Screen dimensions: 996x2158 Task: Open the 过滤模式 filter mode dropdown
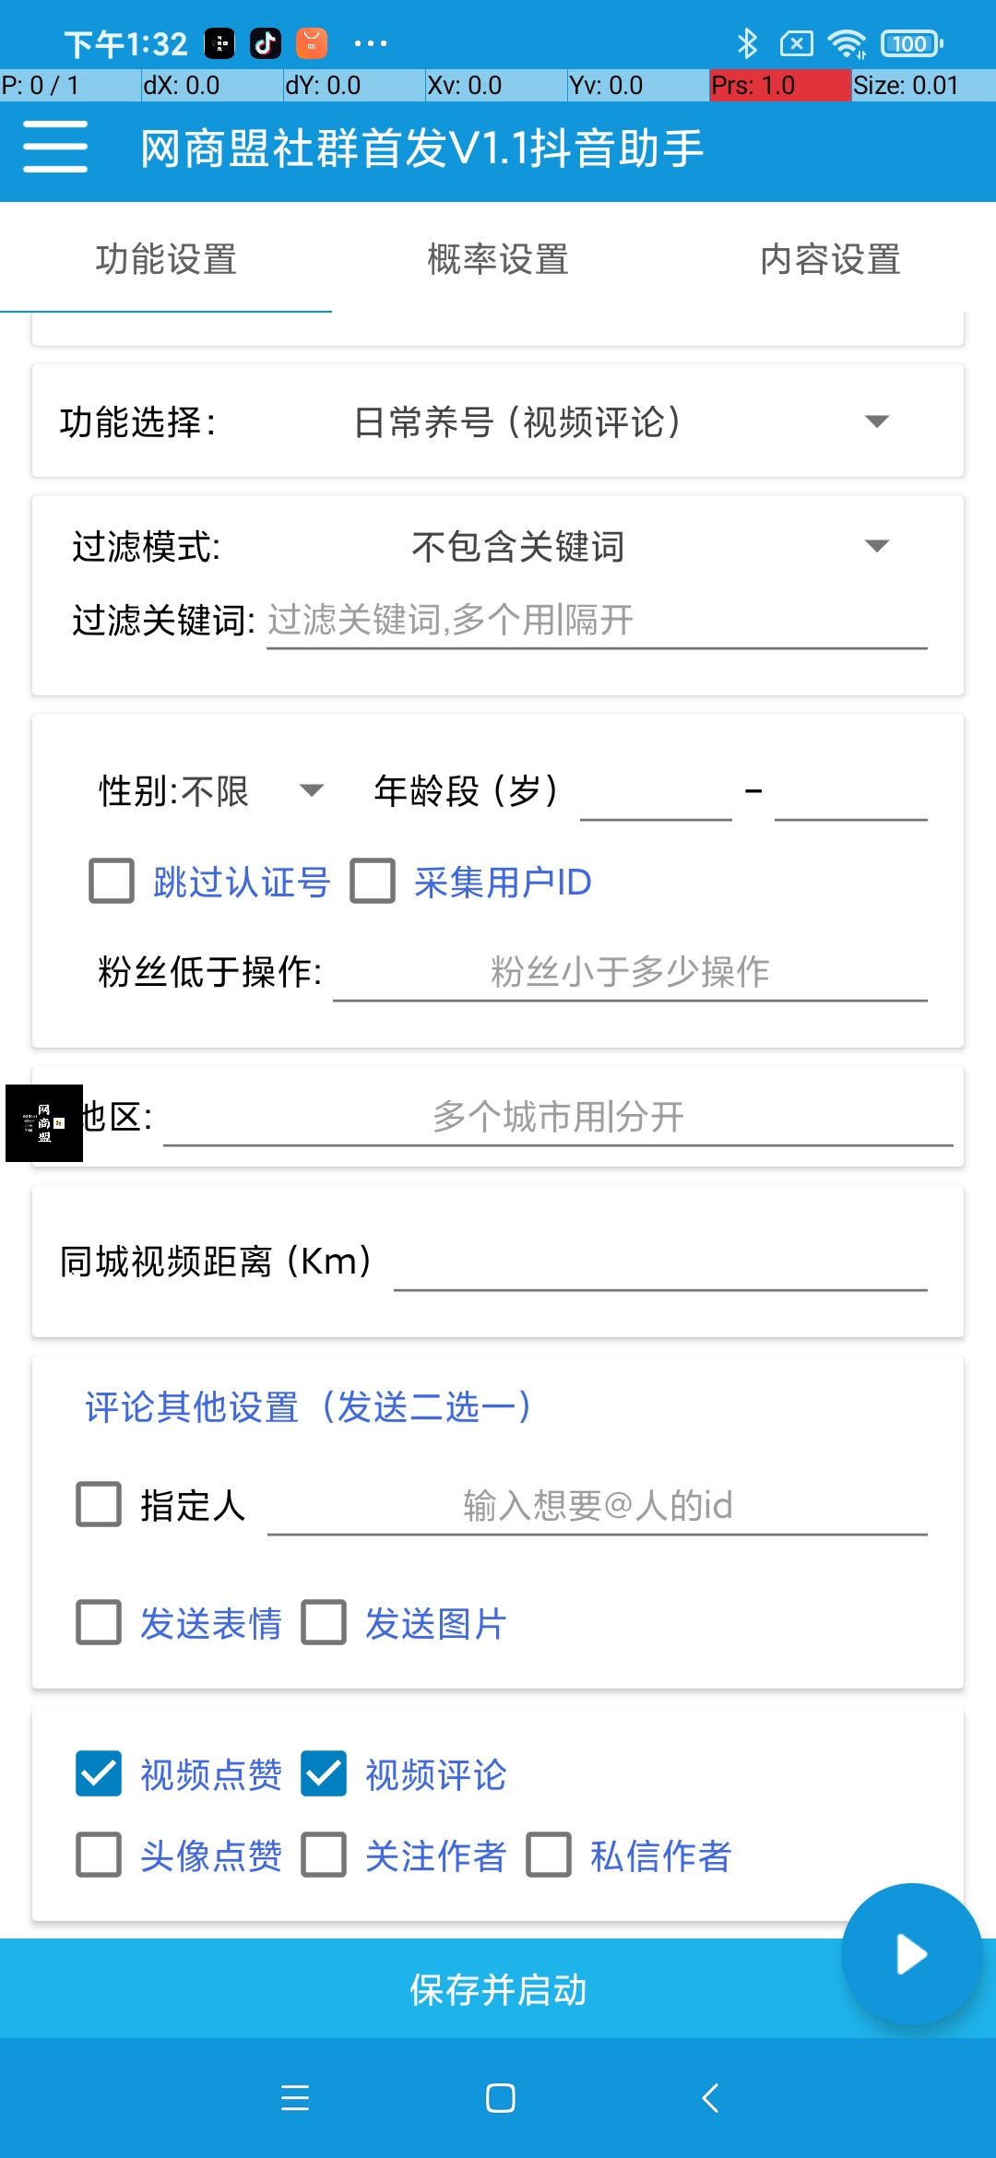(x=878, y=546)
